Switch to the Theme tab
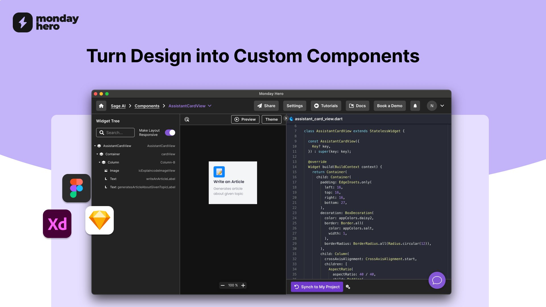546x307 pixels. click(271, 119)
